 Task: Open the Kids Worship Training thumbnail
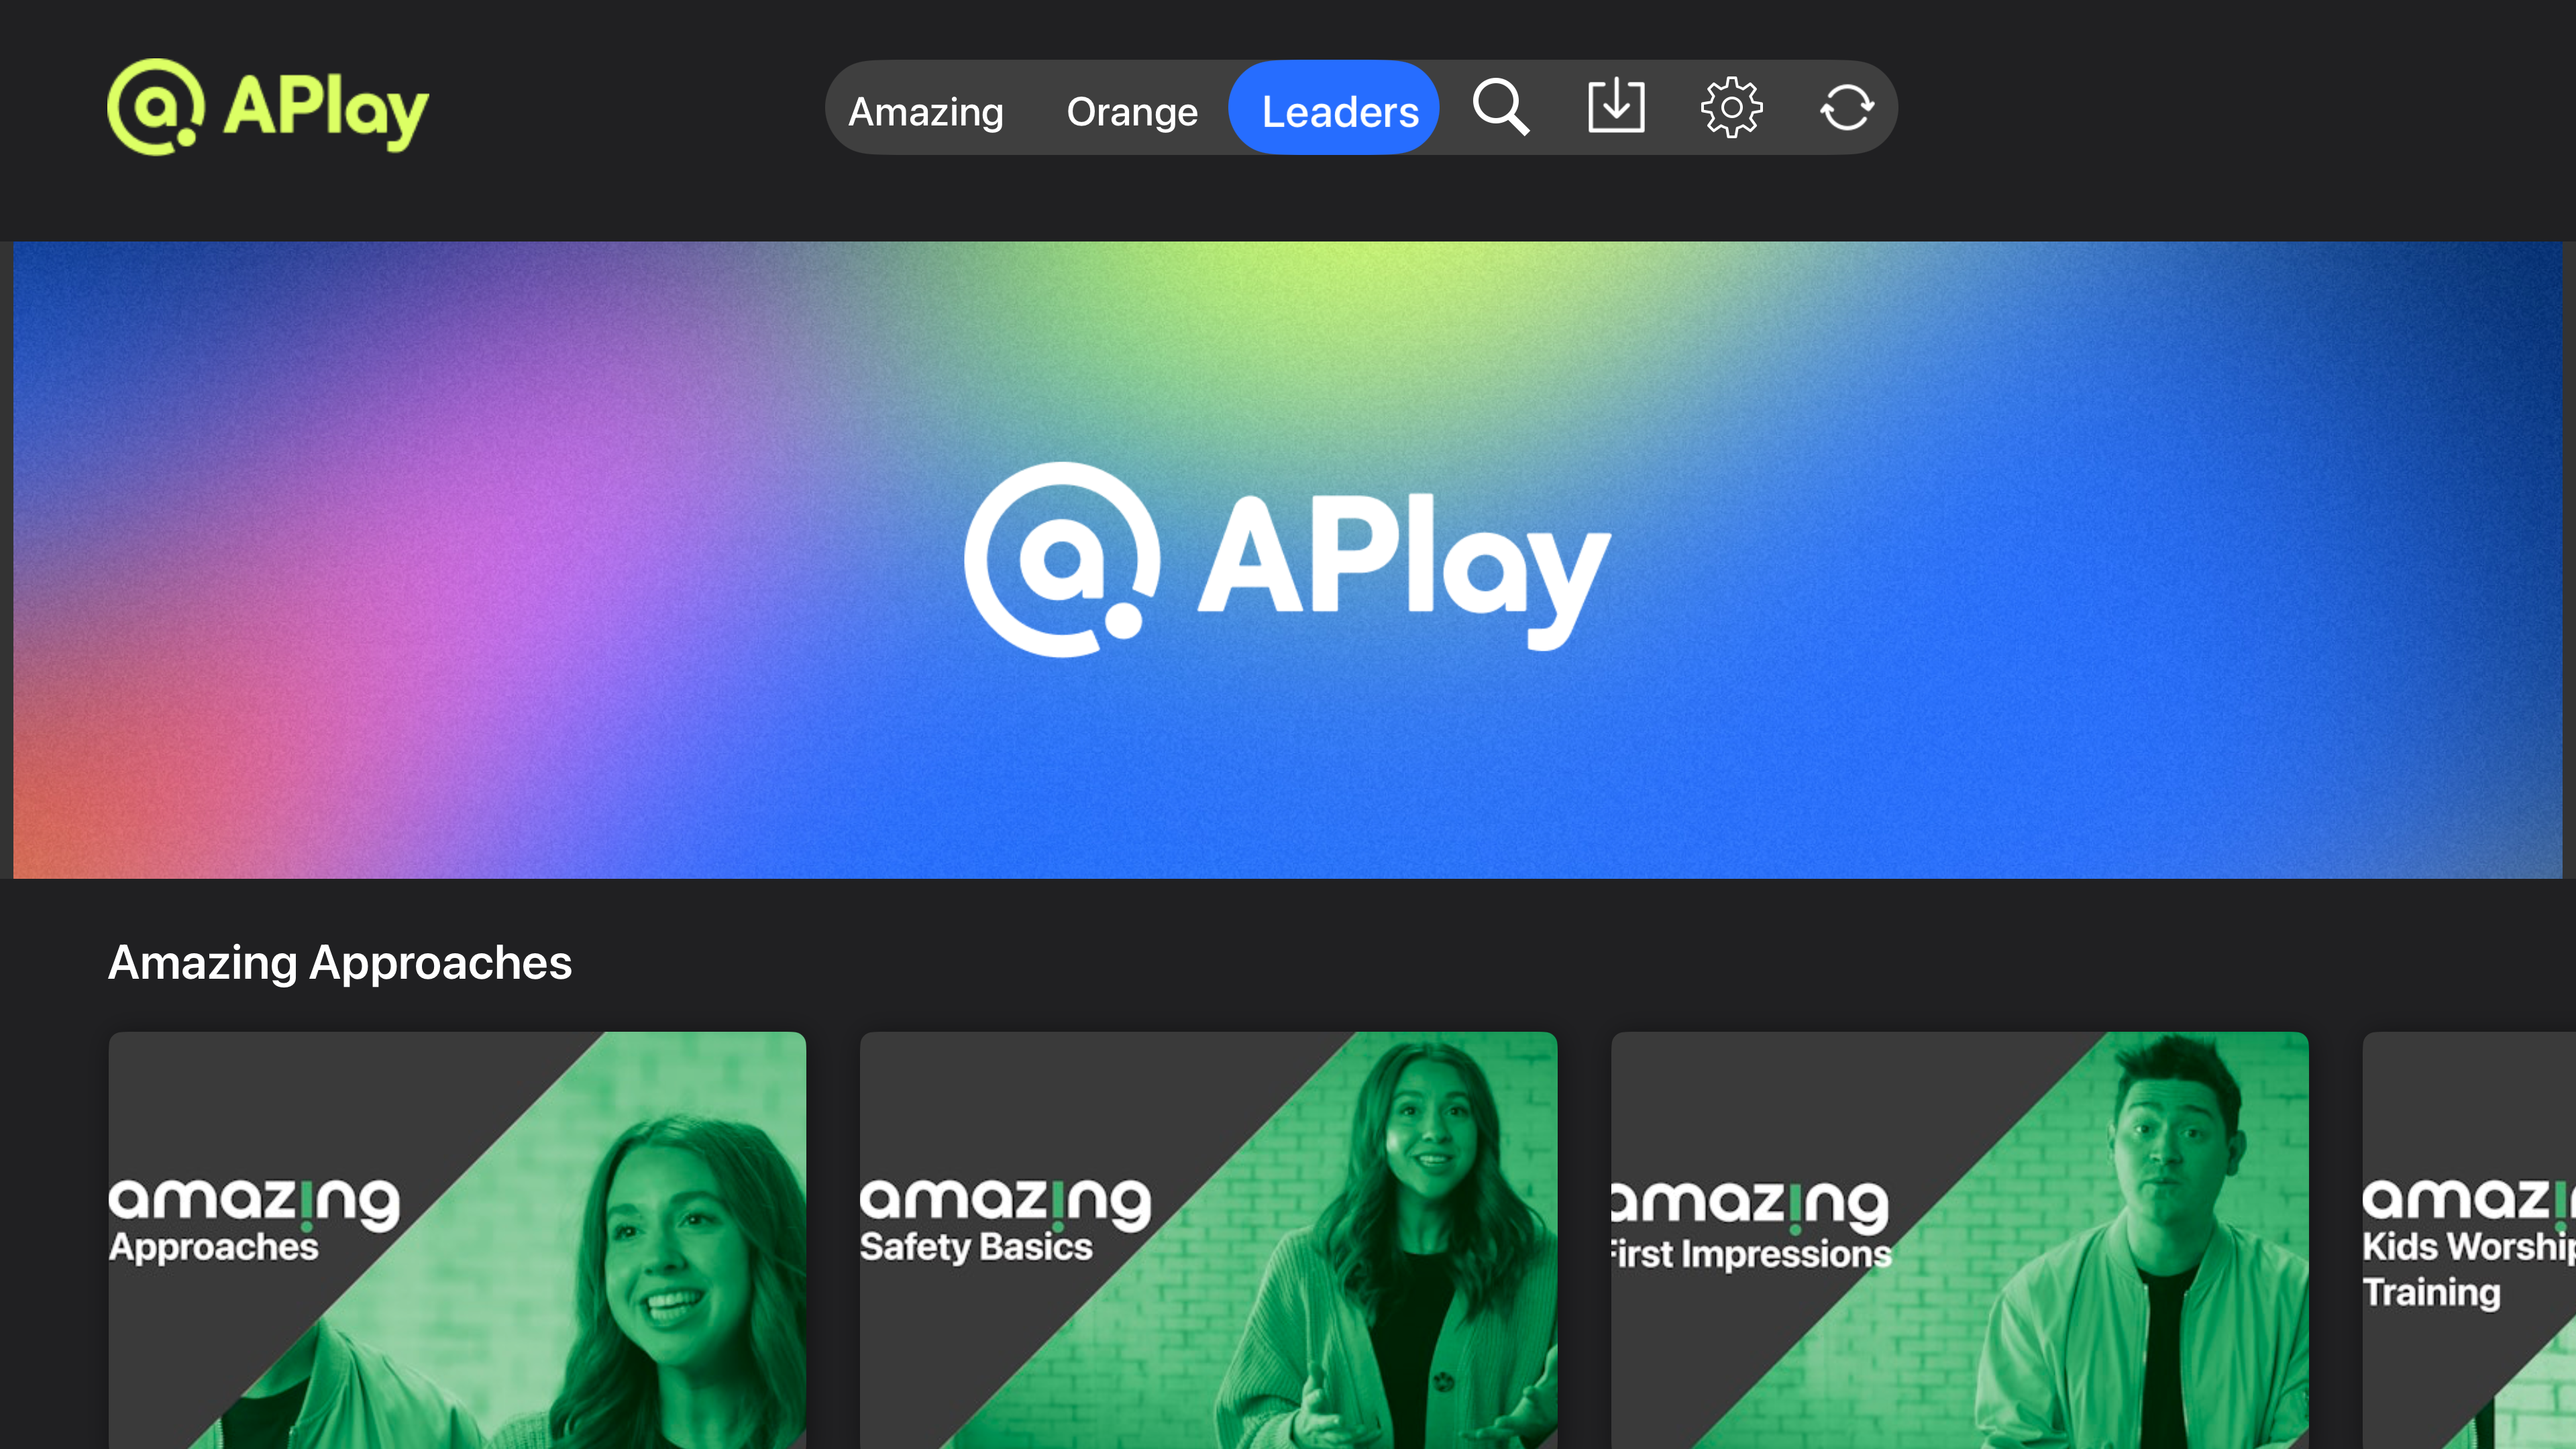(2469, 1240)
